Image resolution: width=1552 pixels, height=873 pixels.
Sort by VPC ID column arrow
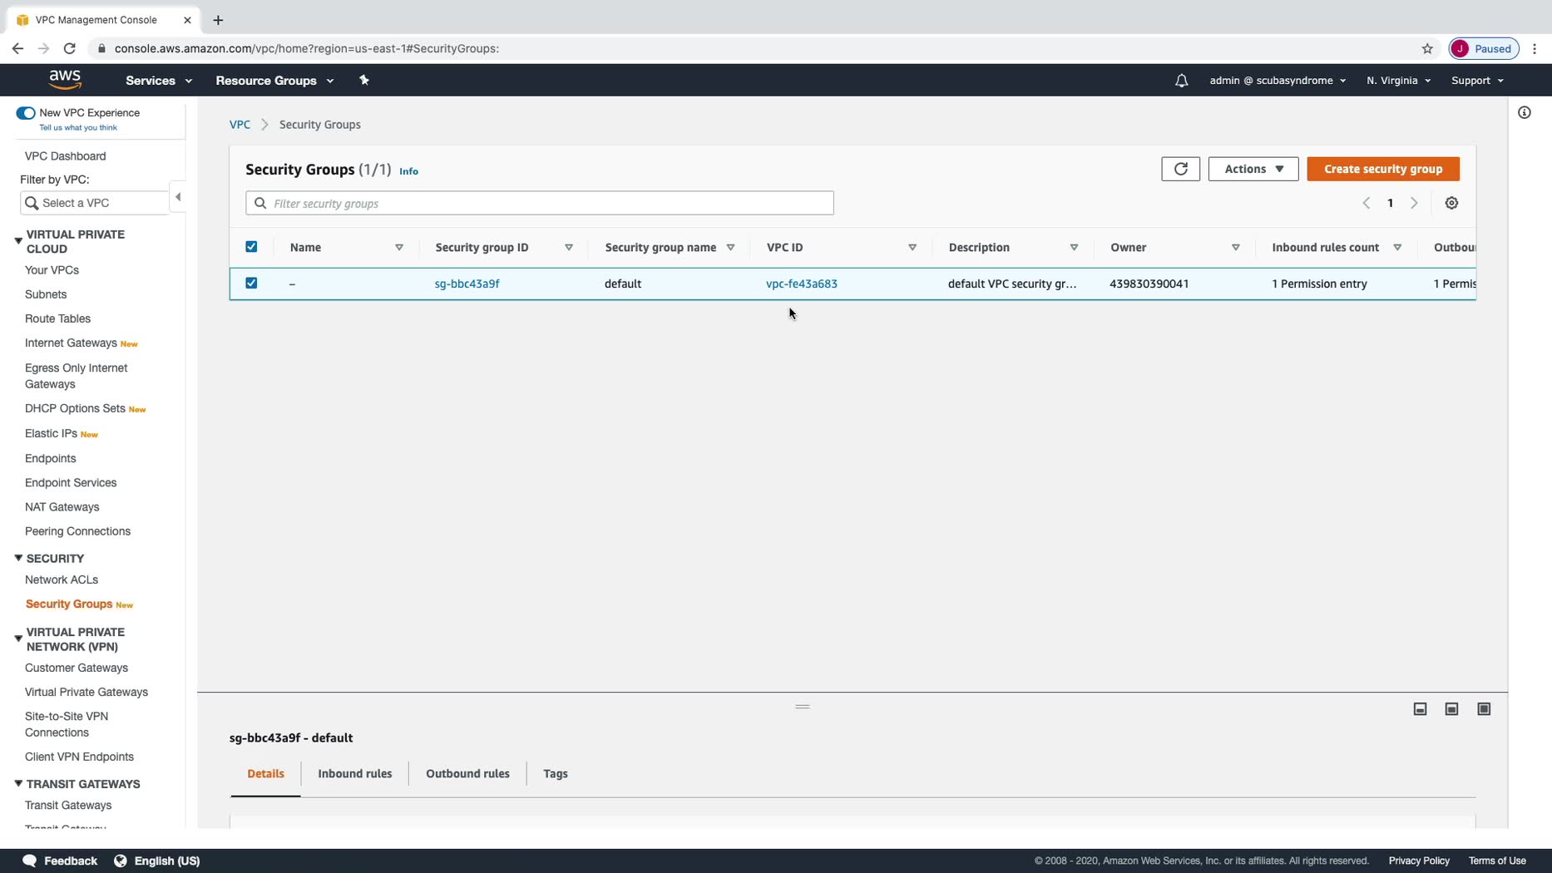click(x=912, y=248)
